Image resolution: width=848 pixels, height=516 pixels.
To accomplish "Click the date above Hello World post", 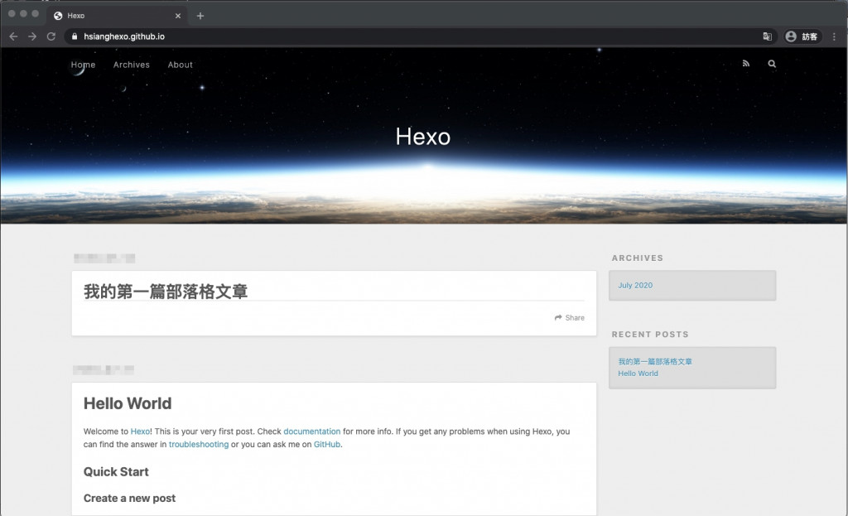I will pyautogui.click(x=104, y=370).
